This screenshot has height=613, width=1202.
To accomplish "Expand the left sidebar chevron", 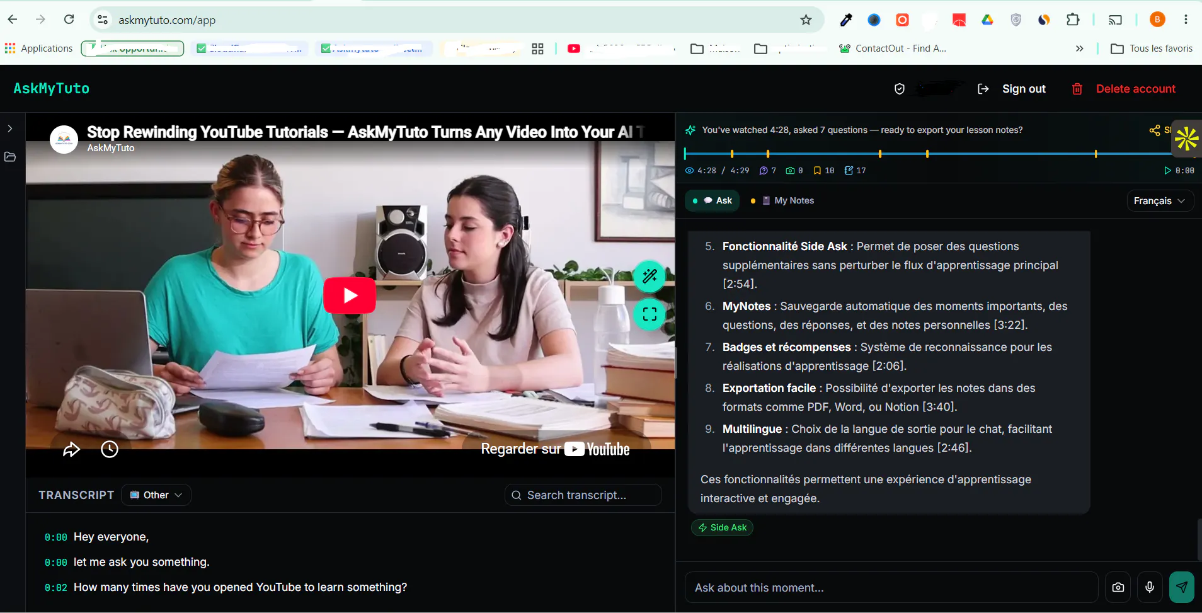I will click(x=10, y=129).
